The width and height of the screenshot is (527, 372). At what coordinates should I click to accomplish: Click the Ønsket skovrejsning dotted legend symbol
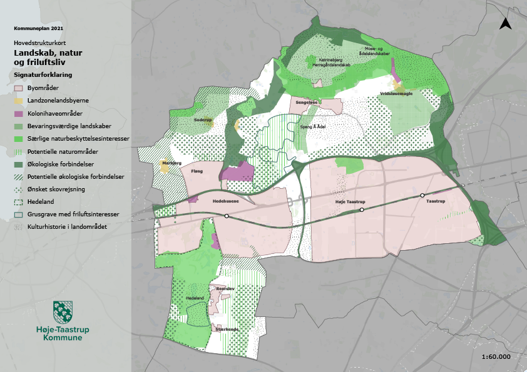[x=19, y=189]
